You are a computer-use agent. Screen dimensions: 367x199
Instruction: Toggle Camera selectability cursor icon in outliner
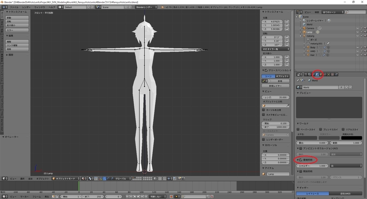(361, 28)
